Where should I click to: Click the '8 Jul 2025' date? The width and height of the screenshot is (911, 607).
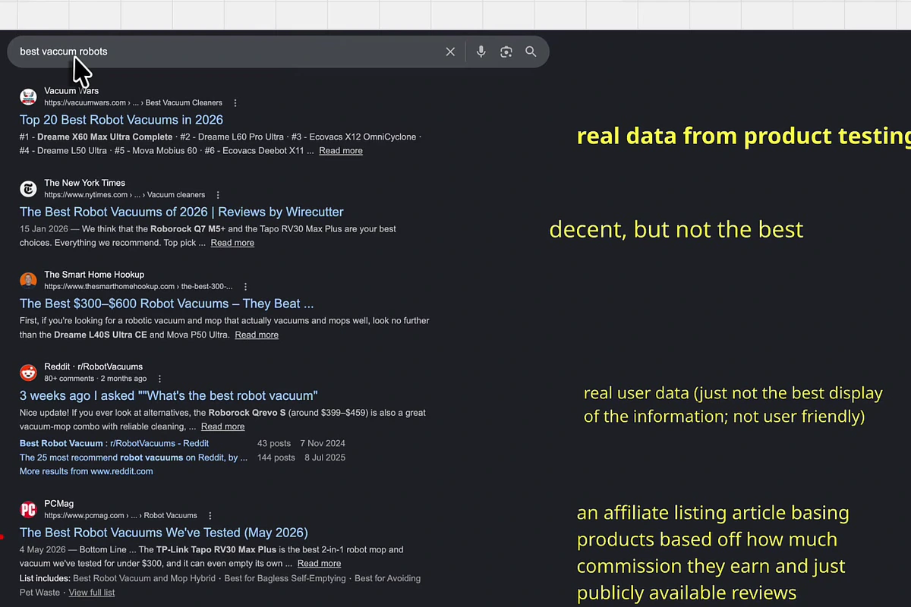[325, 458]
